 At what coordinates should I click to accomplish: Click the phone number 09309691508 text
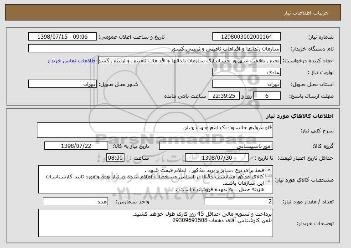pyautogui.click(x=190, y=221)
